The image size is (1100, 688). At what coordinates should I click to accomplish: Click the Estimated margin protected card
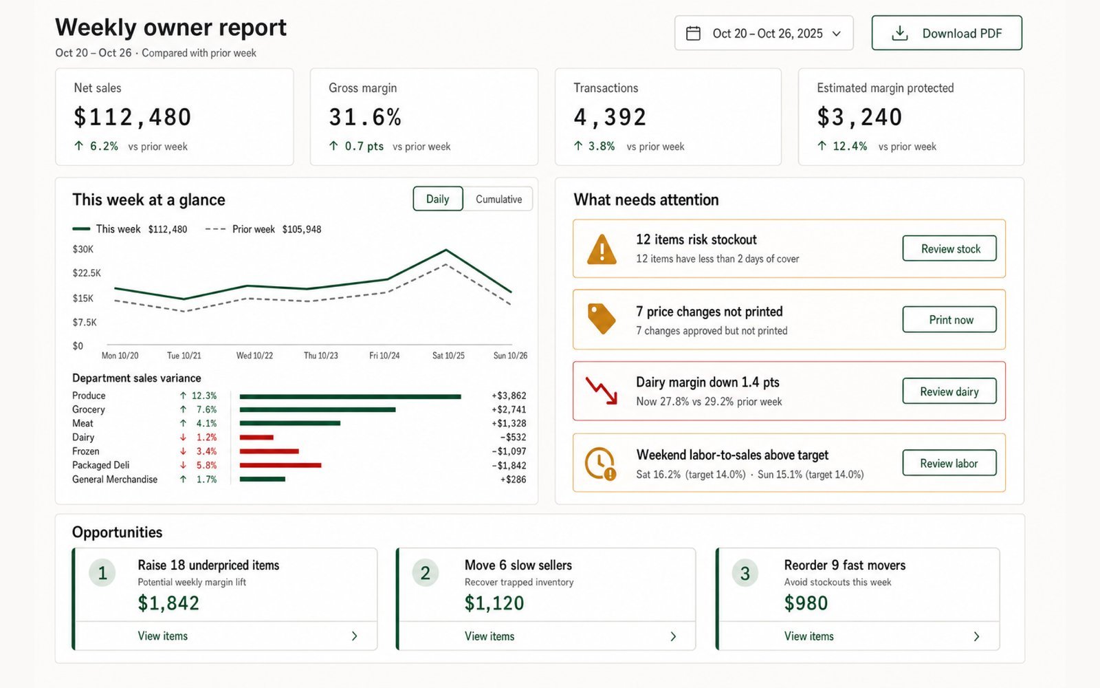[x=911, y=116]
